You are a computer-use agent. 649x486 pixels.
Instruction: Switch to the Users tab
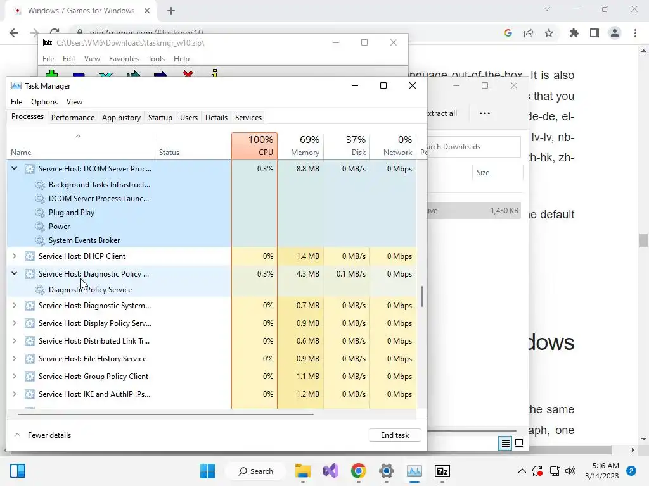click(x=189, y=118)
